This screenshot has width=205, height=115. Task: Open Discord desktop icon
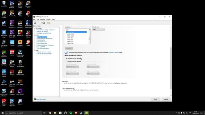coord(20,102)
